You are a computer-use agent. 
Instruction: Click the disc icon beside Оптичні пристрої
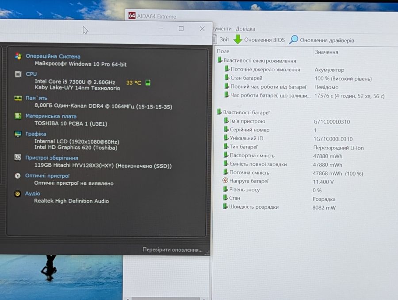pyautogui.click(x=18, y=176)
